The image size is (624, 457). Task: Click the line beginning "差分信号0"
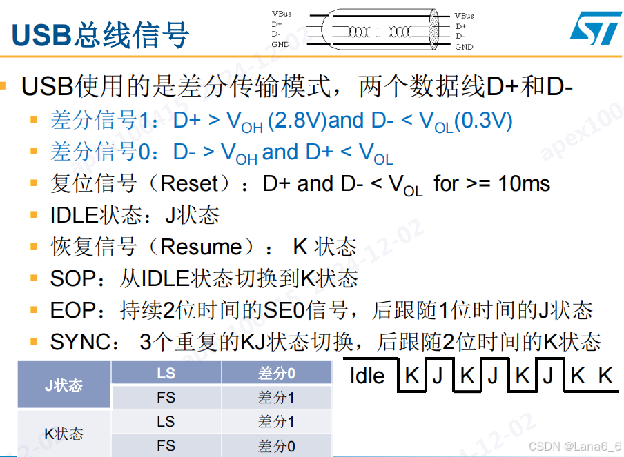pyautogui.click(x=222, y=152)
